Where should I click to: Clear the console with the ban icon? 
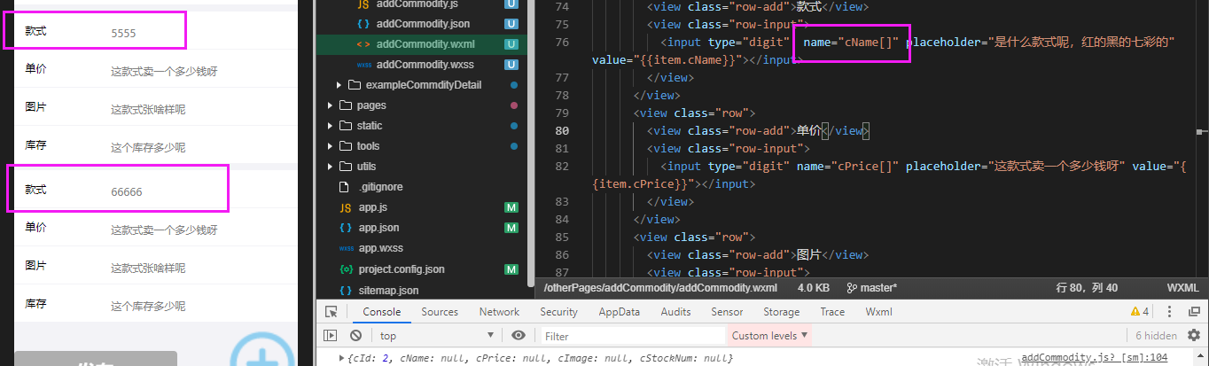tap(355, 336)
